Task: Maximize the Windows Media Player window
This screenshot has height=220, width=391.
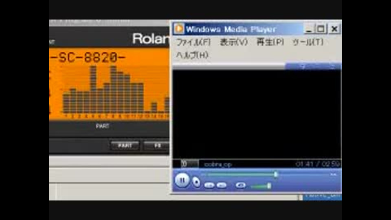Action: click(321, 29)
